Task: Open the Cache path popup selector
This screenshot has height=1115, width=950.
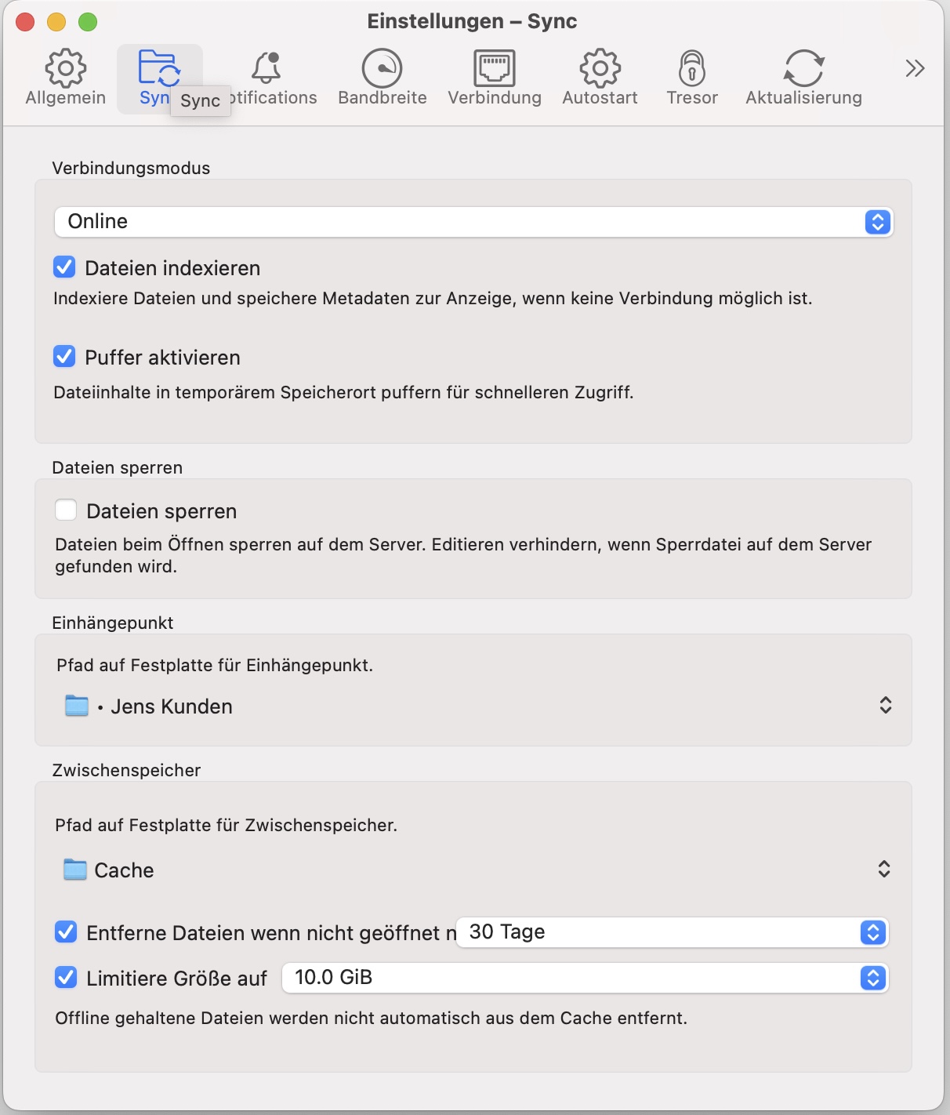Action: point(477,870)
